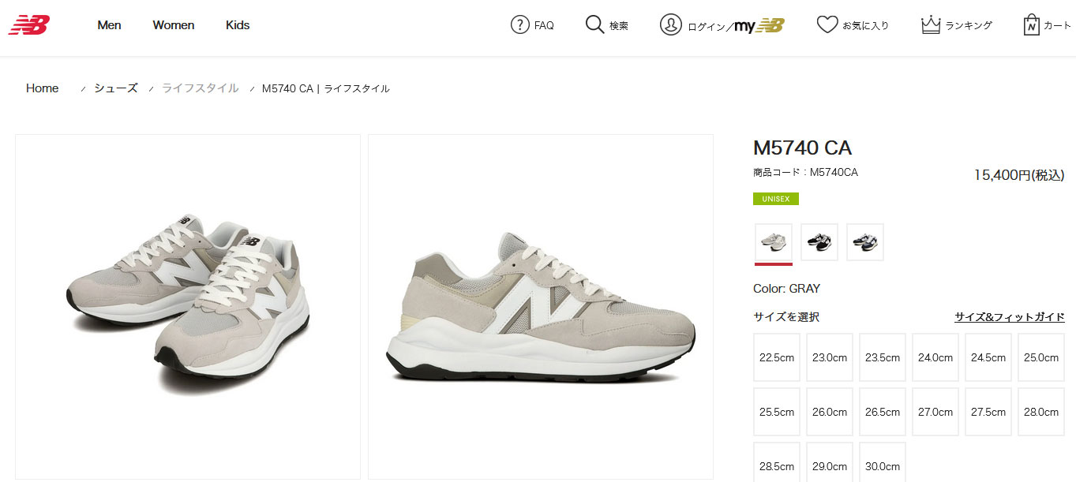This screenshot has width=1076, height=482.
Task: Open the シューズ breadcrumb link
Action: point(116,88)
